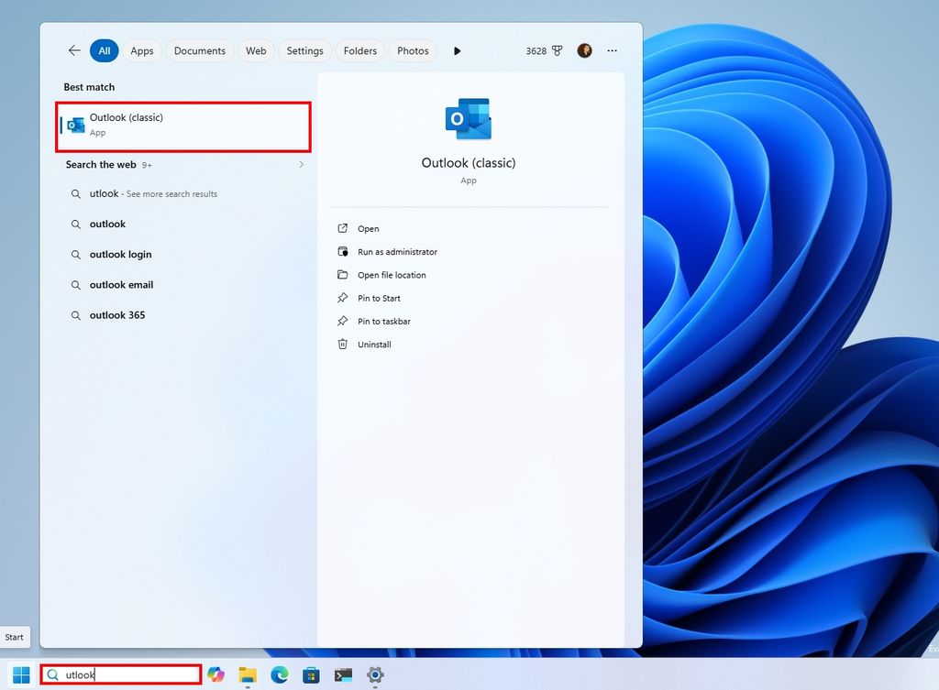Viewport: 939px width, 690px height.
Task: Click the 'Search the web' heading text
Action: pyautogui.click(x=101, y=165)
